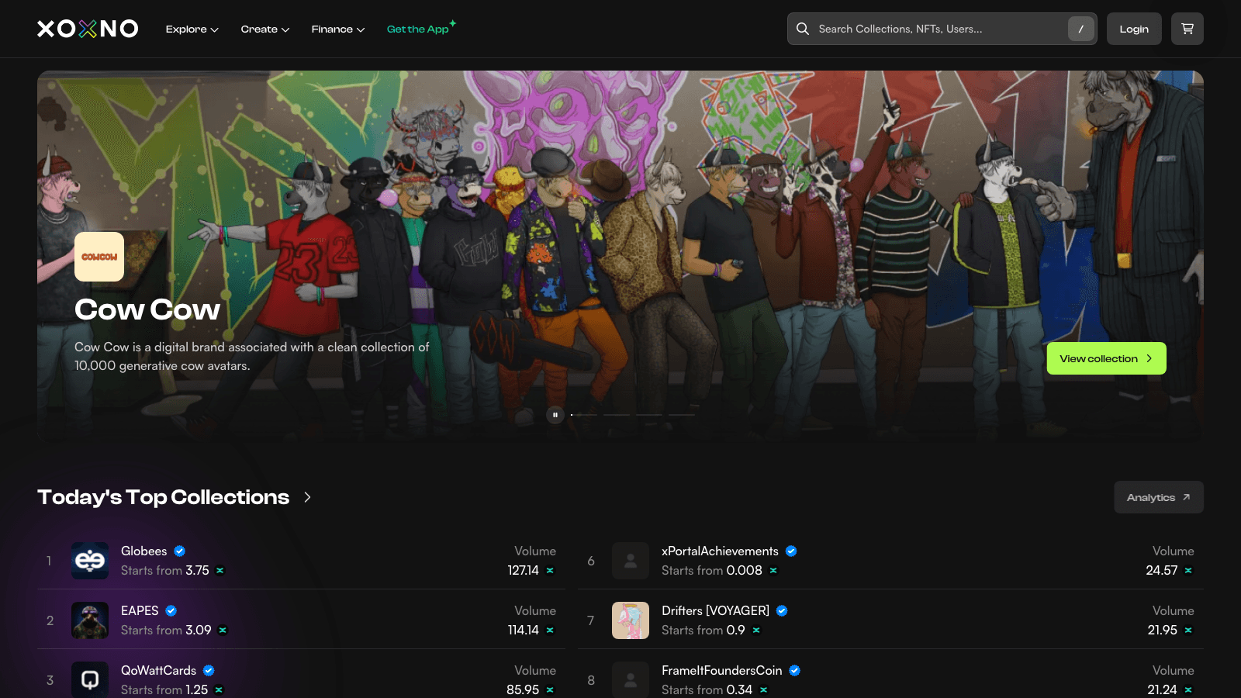Click the QoWattCards verified badge
The height and width of the screenshot is (698, 1241).
[x=209, y=670]
